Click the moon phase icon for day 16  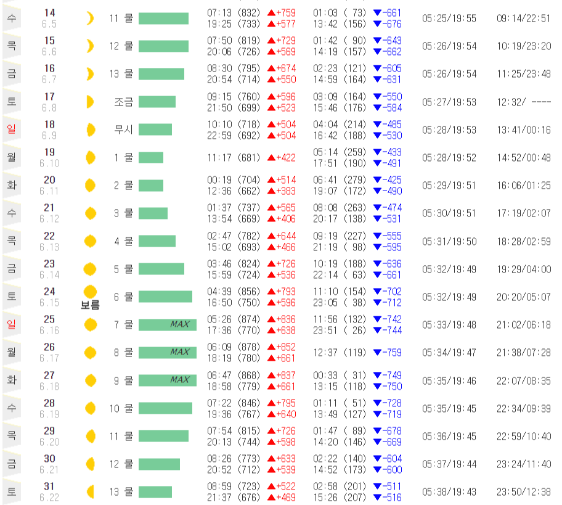coord(90,74)
